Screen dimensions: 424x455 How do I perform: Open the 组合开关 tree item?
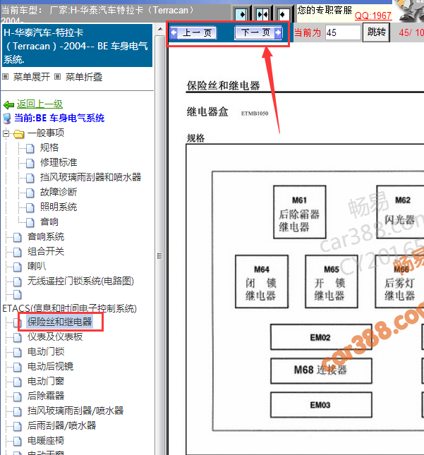click(x=46, y=251)
